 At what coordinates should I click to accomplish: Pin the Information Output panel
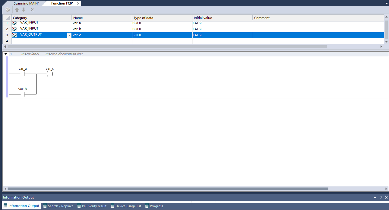[381, 197]
